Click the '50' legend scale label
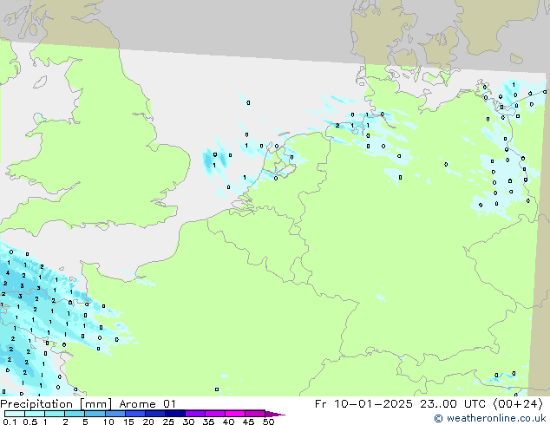The height and width of the screenshot is (425, 550). [x=268, y=422]
